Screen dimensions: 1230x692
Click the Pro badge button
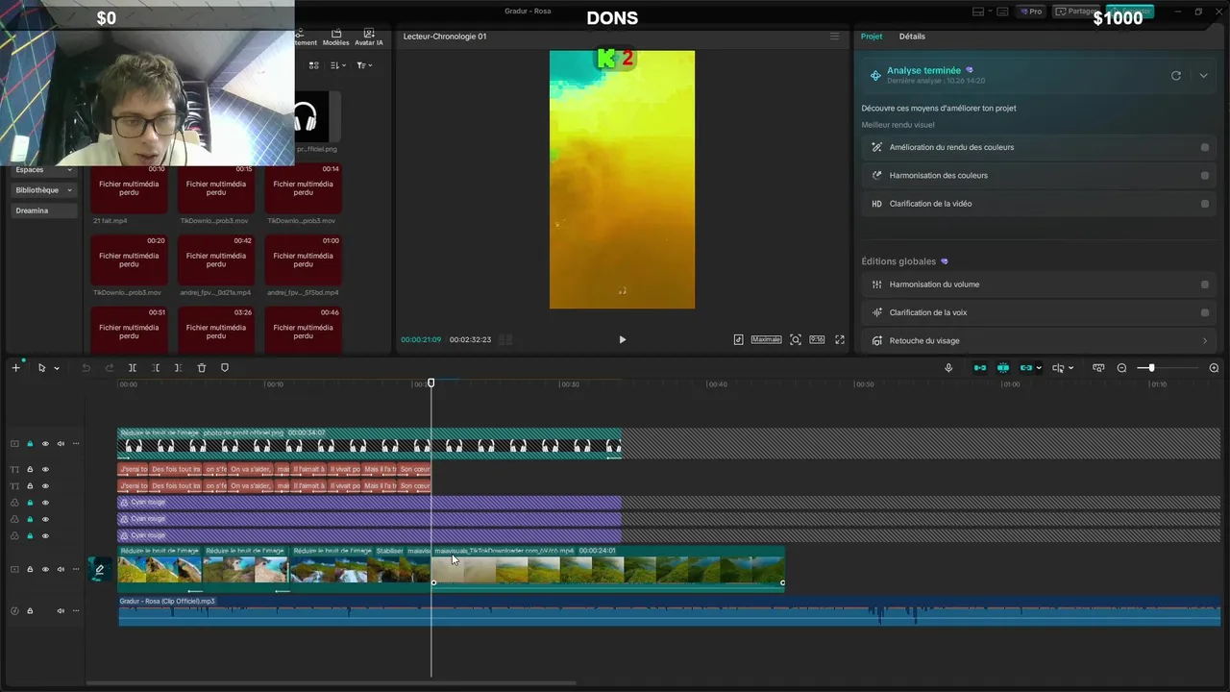coord(1032,12)
